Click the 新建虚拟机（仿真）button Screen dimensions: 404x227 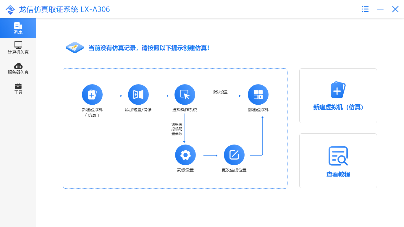pyautogui.click(x=338, y=96)
